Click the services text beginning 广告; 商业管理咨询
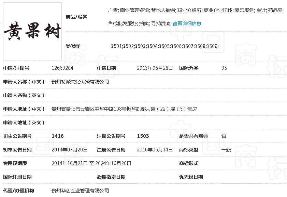The image size is (287, 197). point(195,10)
